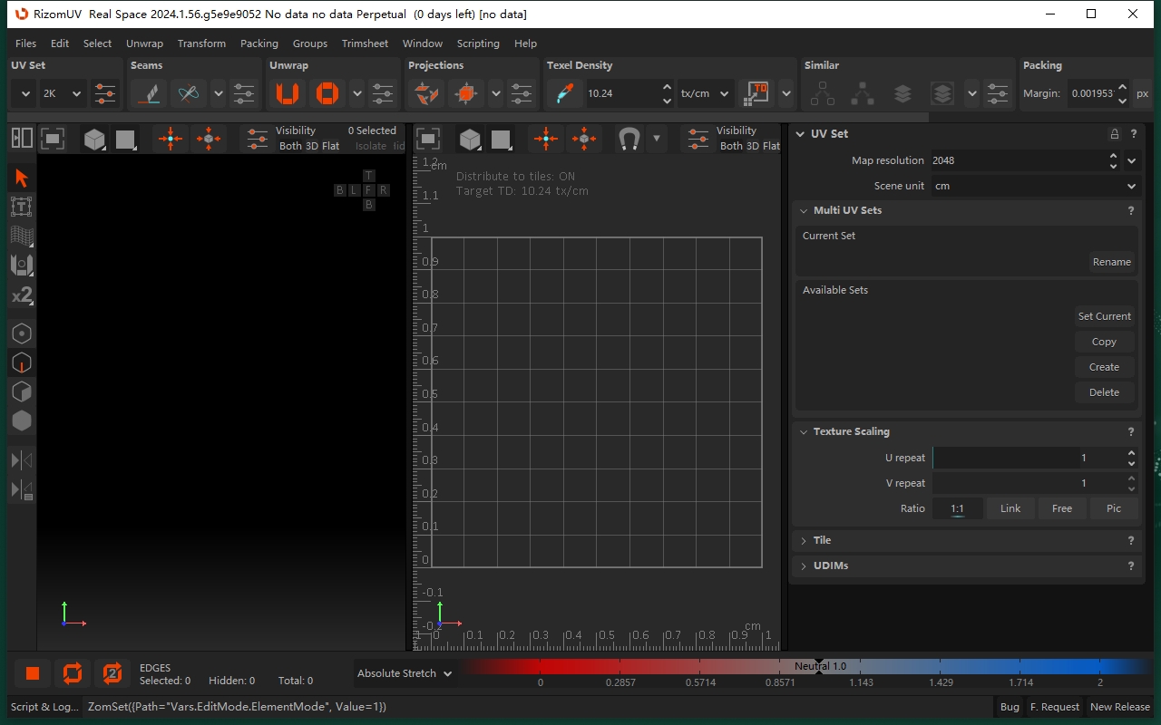Viewport: 1161px width, 725px height.
Task: Open the Absolute Stretch dropdown
Action: tap(405, 673)
